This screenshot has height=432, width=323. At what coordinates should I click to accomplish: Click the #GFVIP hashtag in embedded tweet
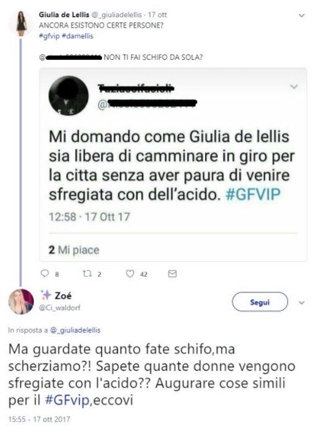pyautogui.click(x=253, y=194)
